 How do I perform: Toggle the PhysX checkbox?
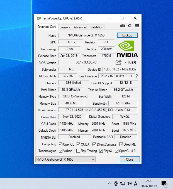[x=101, y=151]
